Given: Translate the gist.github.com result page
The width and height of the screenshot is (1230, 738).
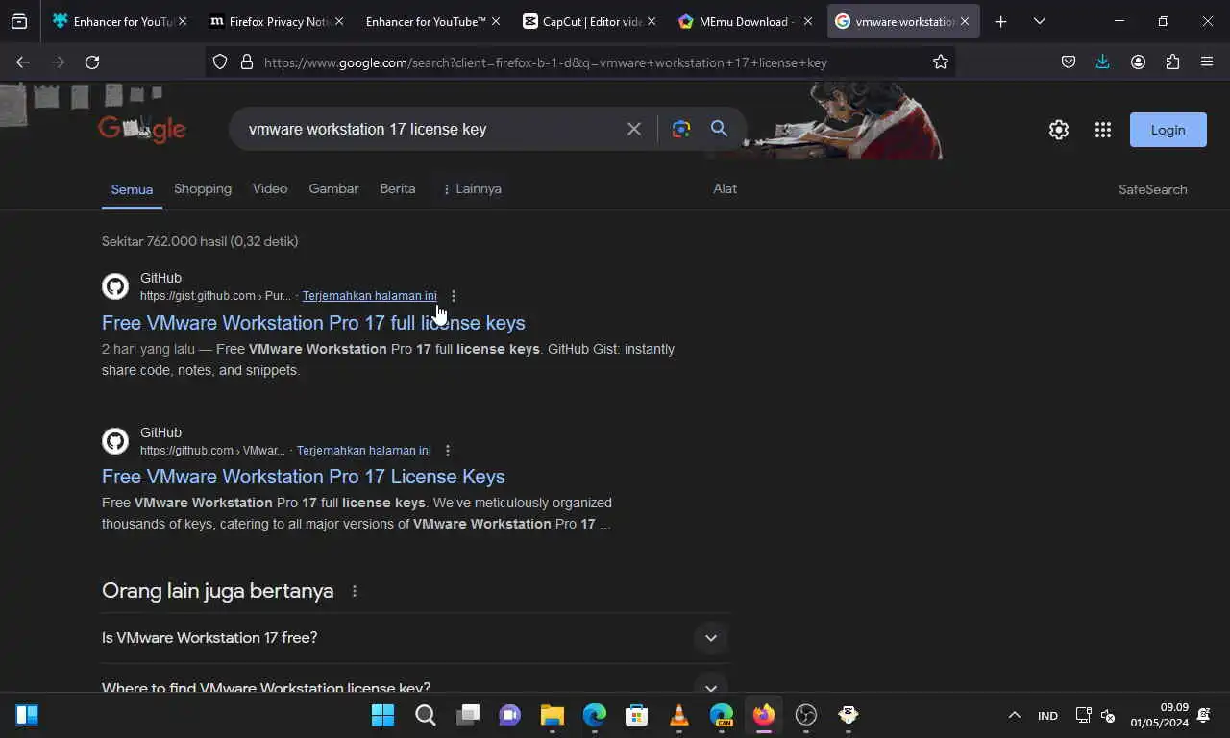Looking at the screenshot, I should (x=370, y=296).
